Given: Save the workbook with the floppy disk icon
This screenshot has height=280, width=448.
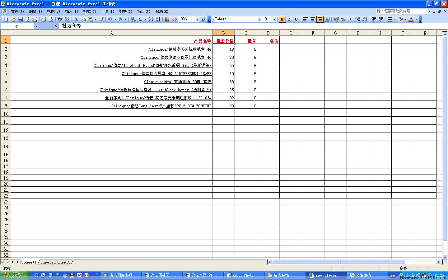Looking at the screenshot, I should (x=21, y=19).
